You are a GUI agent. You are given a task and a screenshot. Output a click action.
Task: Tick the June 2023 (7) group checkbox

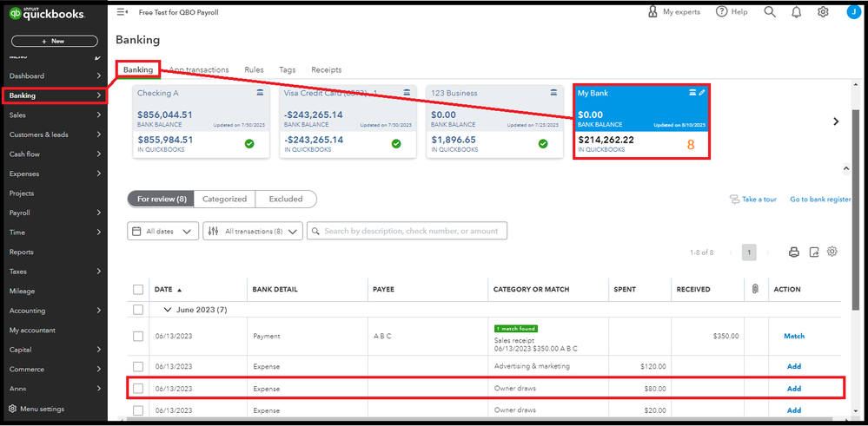tap(138, 310)
